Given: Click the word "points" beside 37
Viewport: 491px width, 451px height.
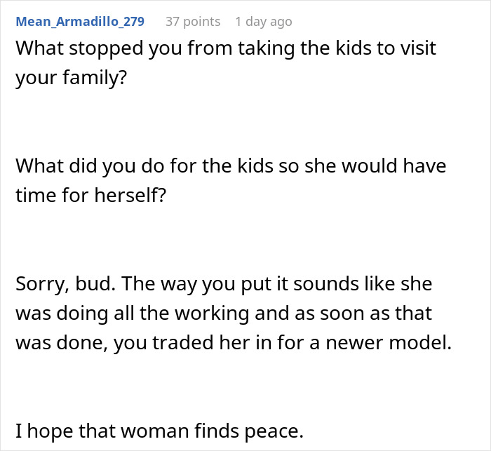Looking at the screenshot, I should click(202, 22).
